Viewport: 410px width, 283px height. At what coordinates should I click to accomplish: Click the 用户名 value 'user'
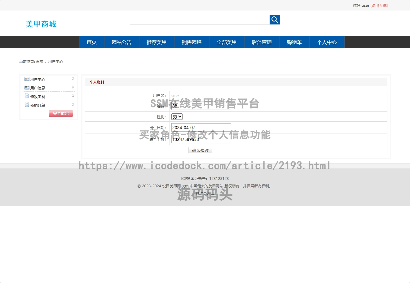175,96
